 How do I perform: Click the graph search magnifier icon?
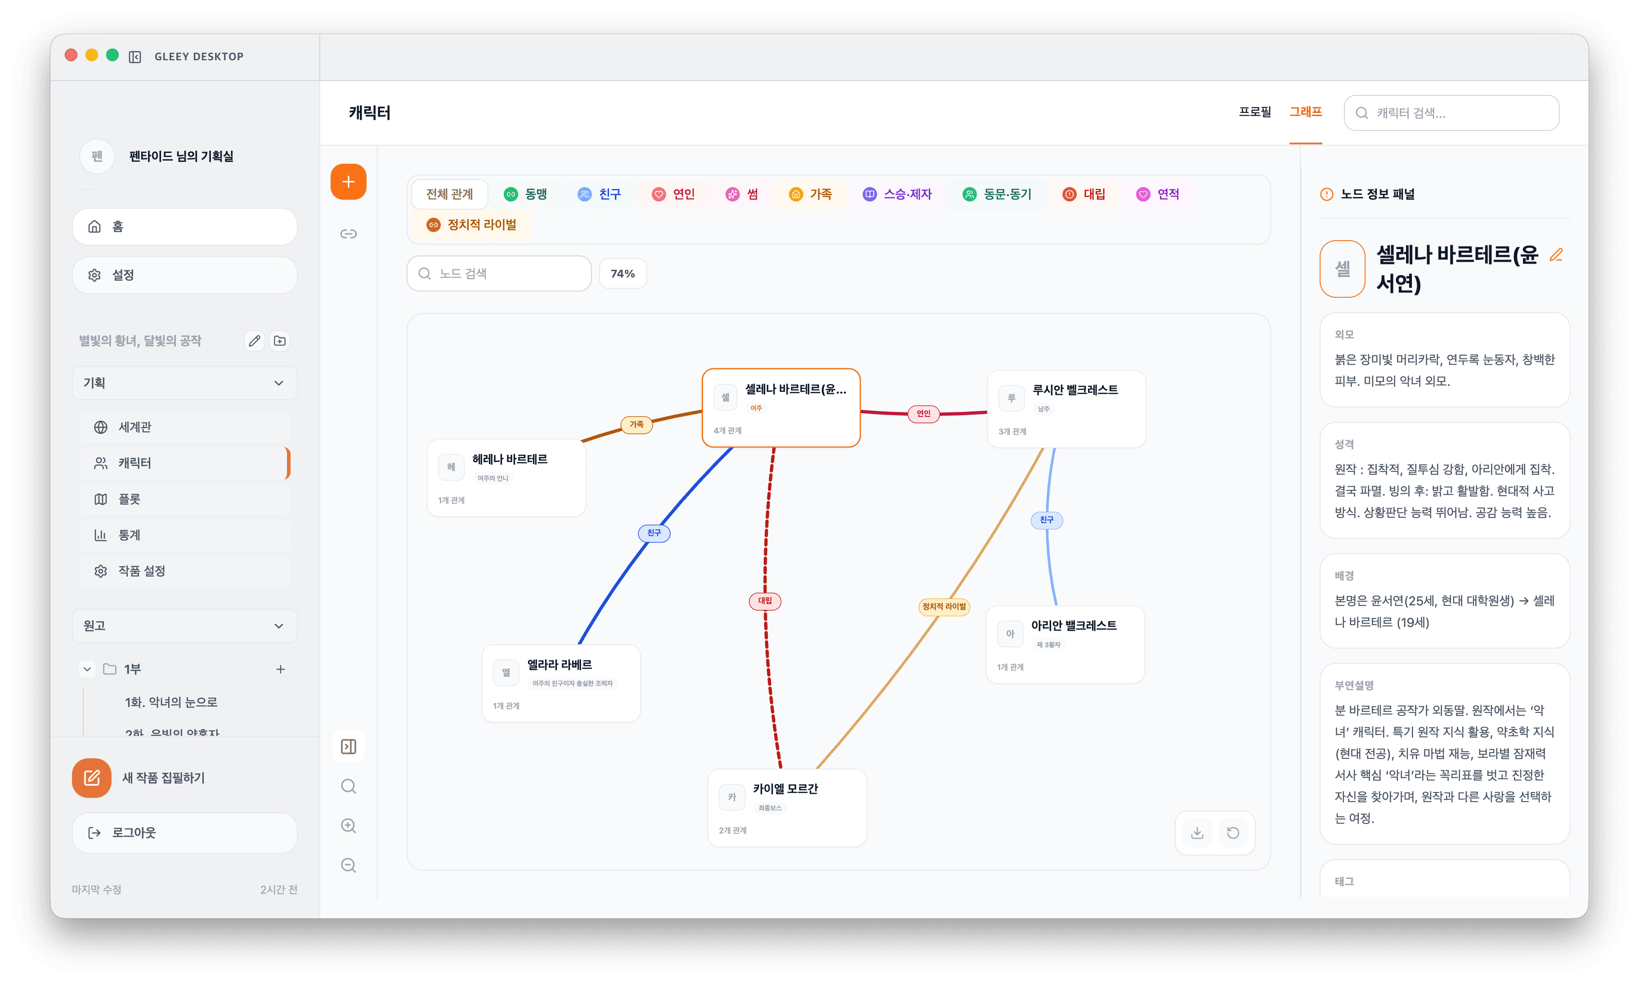pos(349,787)
